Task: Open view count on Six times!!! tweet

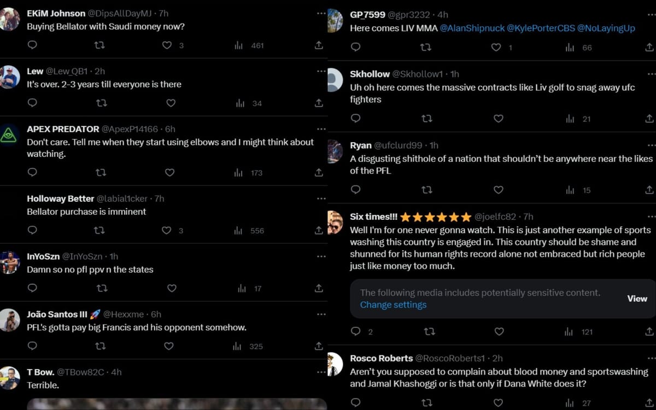Action: click(570, 332)
